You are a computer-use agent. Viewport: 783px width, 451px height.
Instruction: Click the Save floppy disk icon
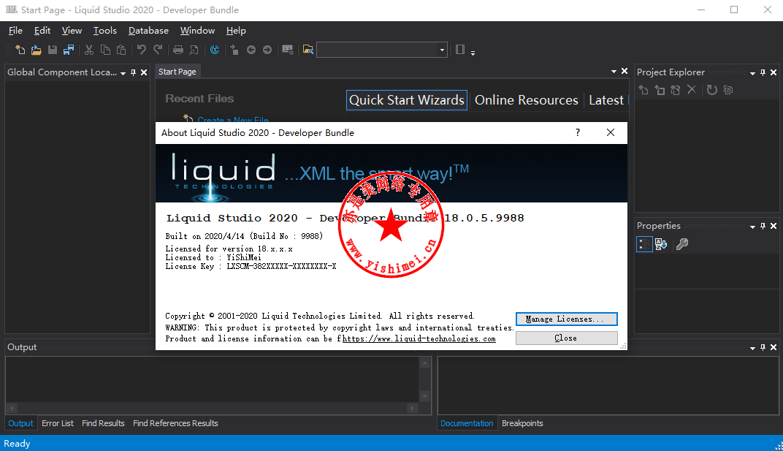(x=53, y=50)
